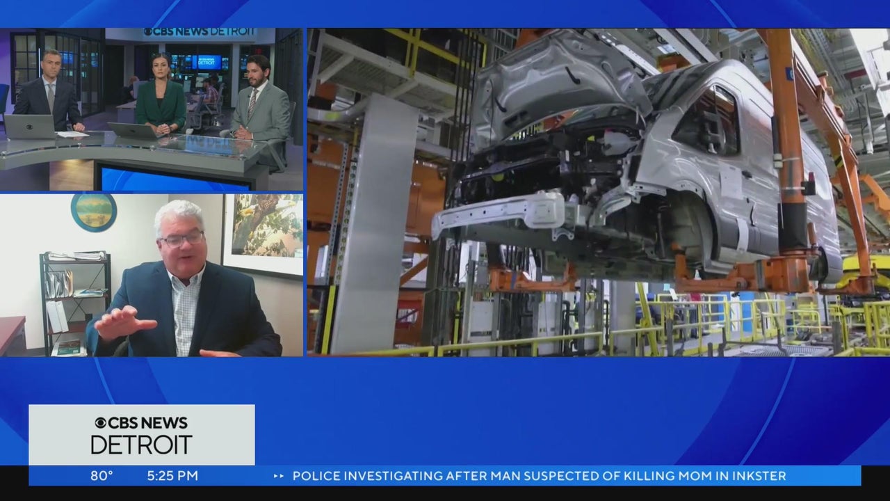
Task: Click the CBS eye logo in the lower banner
Action: [100, 423]
